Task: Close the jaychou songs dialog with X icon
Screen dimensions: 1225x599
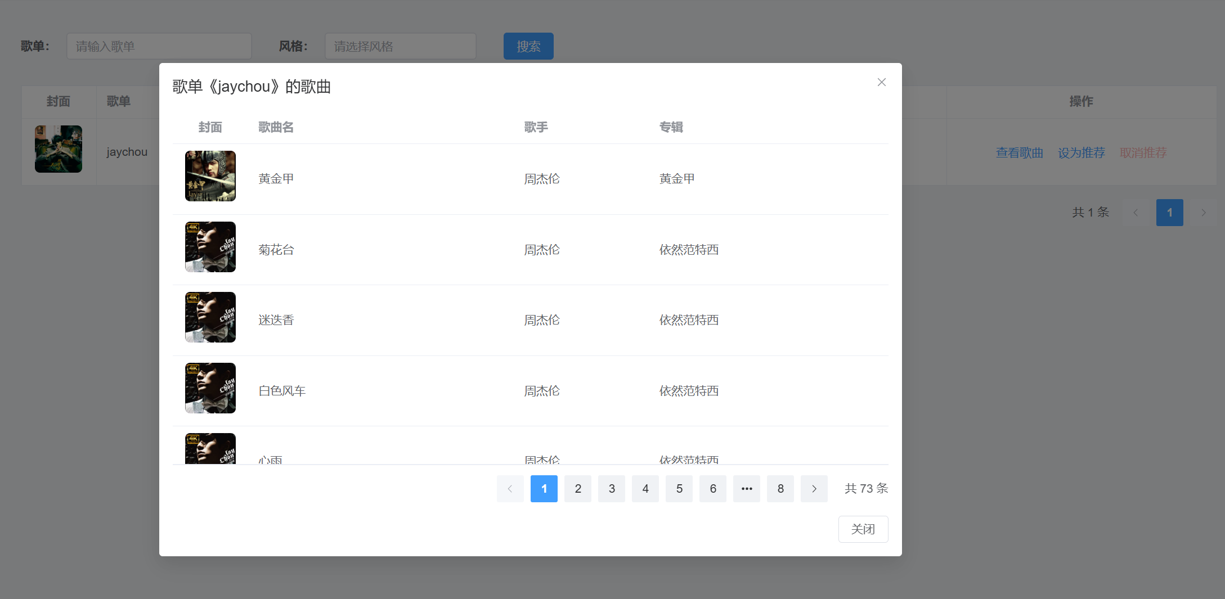Action: point(881,82)
